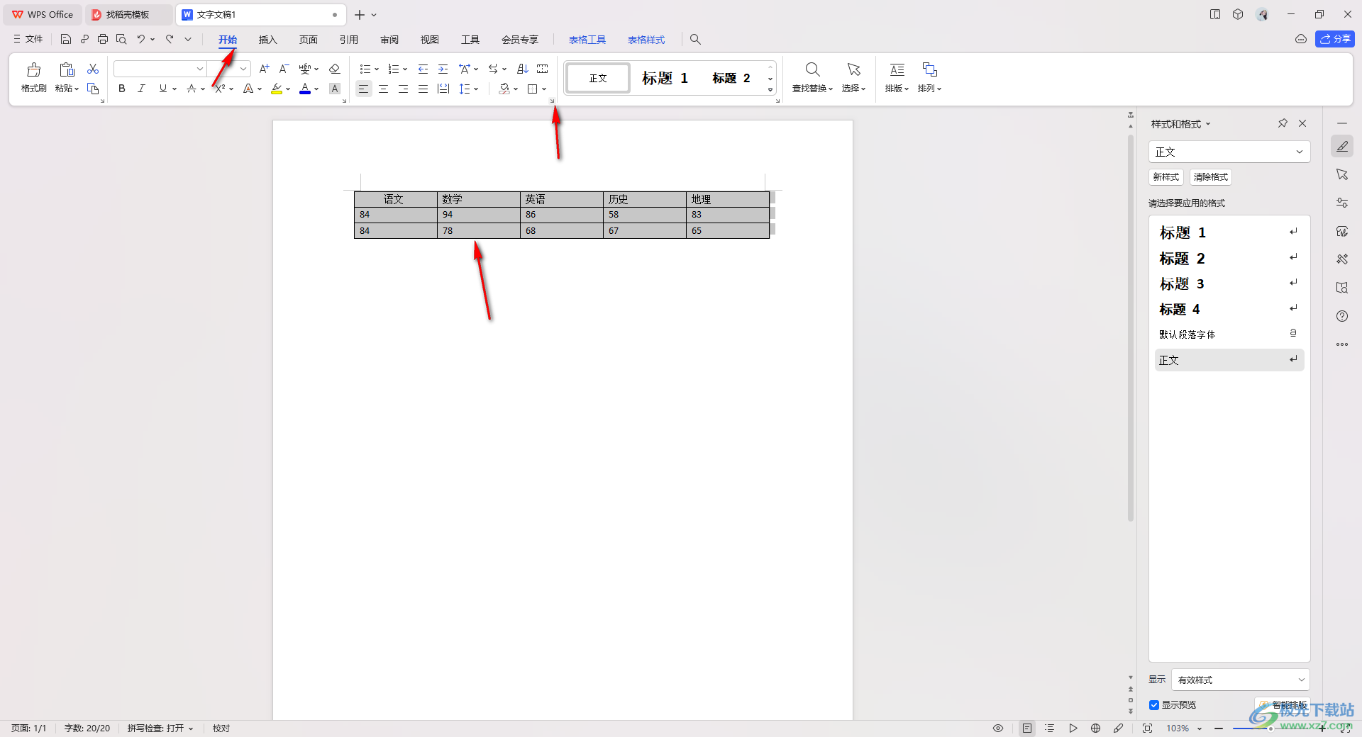The width and height of the screenshot is (1362, 737).
Task: Select the Format Painter (格式刷) tool
Action: tap(33, 77)
